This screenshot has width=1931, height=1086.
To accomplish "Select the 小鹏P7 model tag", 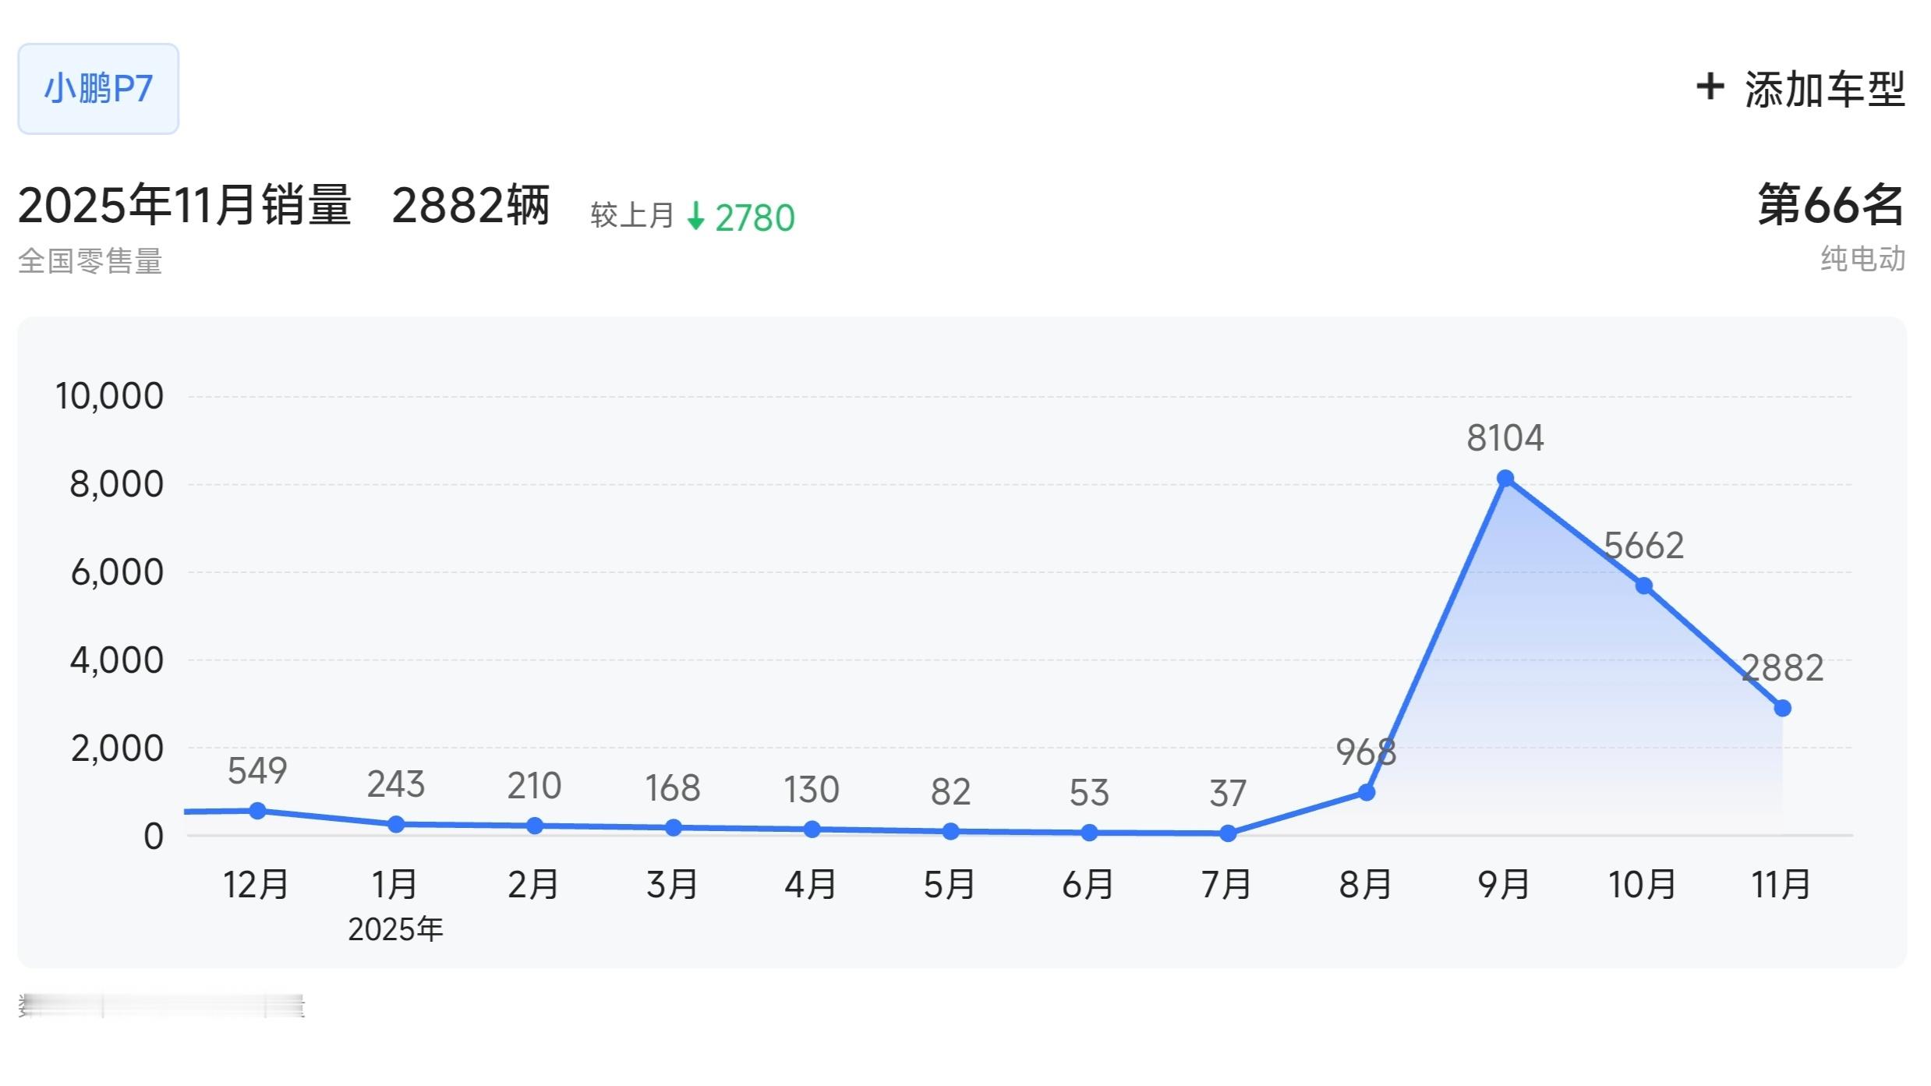I will (x=98, y=88).
